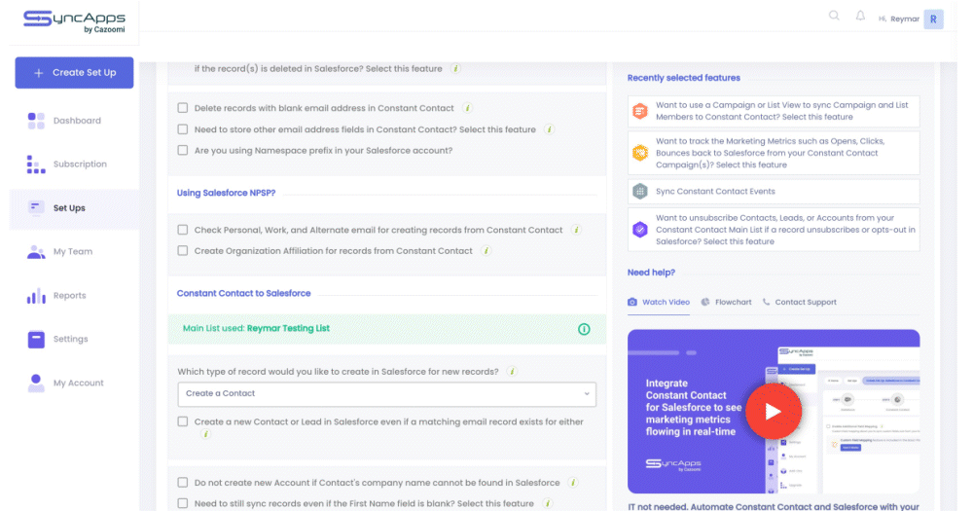973x511 pixels.
Task: Click the Constant Contact to Salesforce heading
Action: [x=244, y=293]
